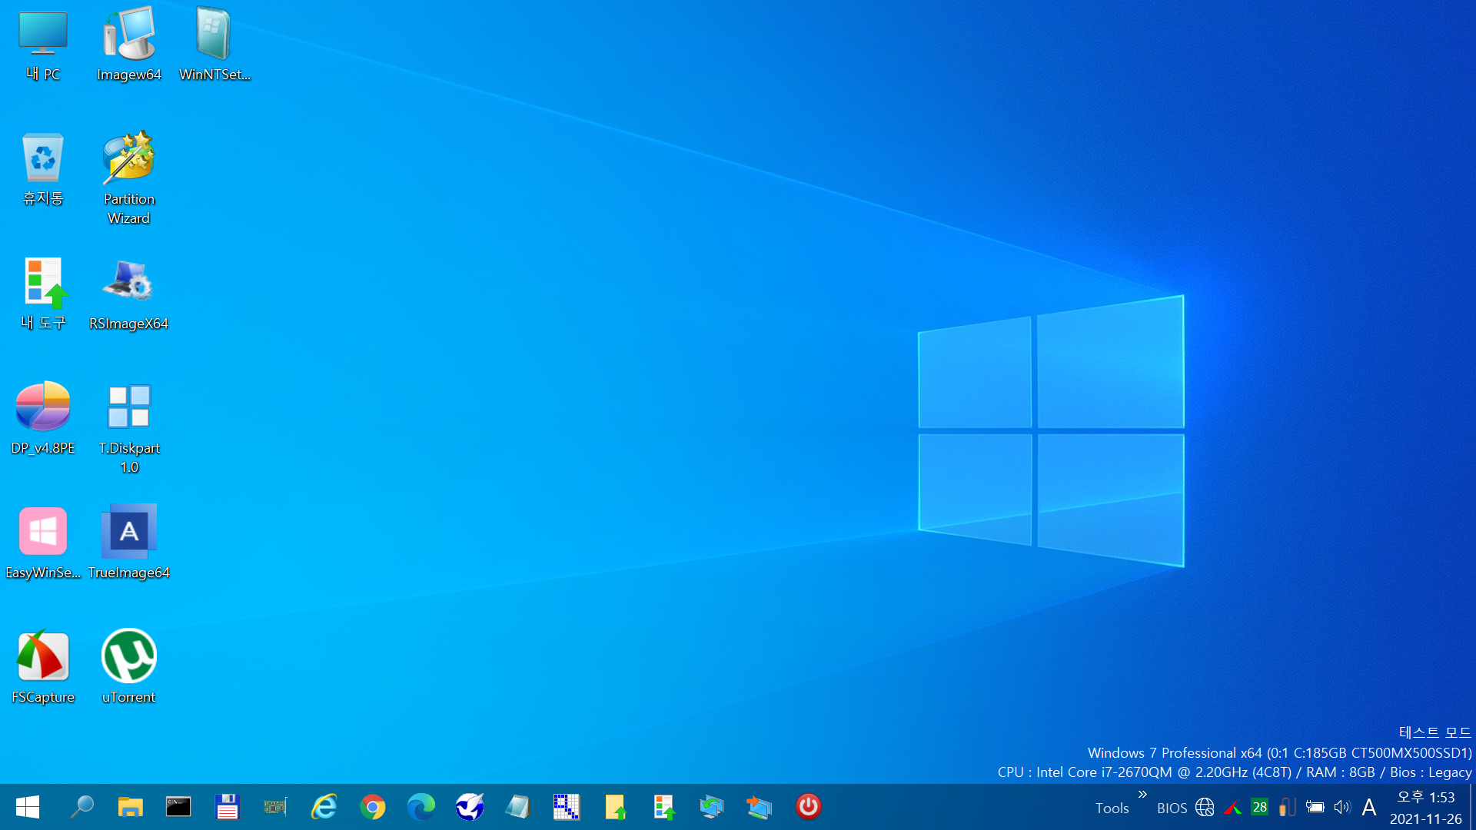Viewport: 1476px width, 830px height.
Task: Select the EasyWinSetup pink Windows icon
Action: point(43,543)
